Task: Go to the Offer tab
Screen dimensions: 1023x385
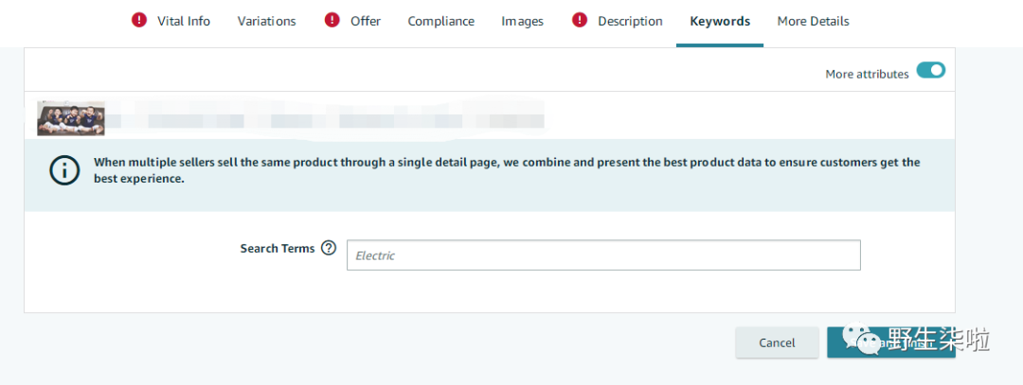Action: (x=366, y=21)
